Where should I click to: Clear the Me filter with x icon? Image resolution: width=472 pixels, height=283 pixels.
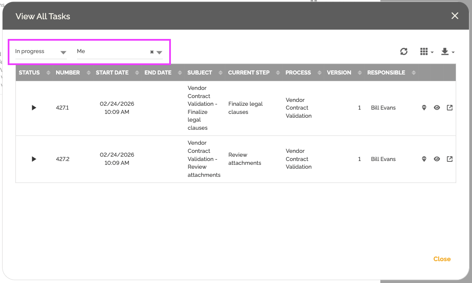[152, 52]
